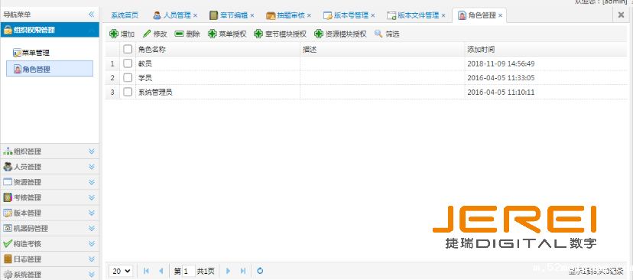633x280 pixels.
Task: Sort by 角色名称 column header
Action: (218, 49)
